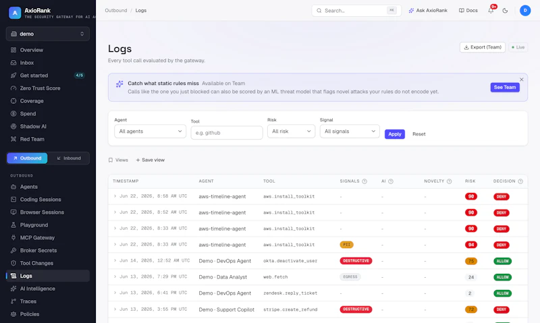Screen dimensions: 540x323
Task: Open the All risk dropdown
Action: coord(291,131)
